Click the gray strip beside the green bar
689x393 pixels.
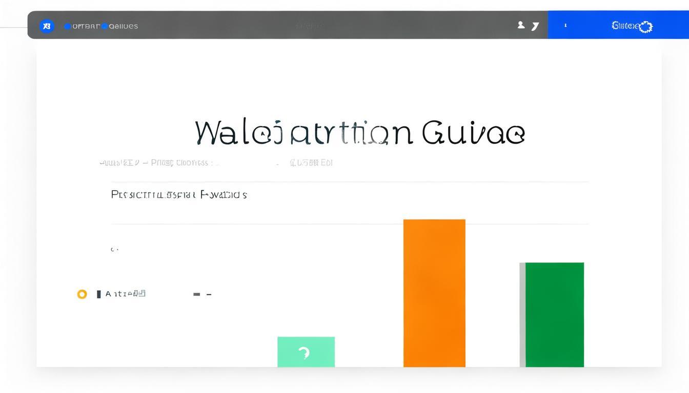click(522, 314)
